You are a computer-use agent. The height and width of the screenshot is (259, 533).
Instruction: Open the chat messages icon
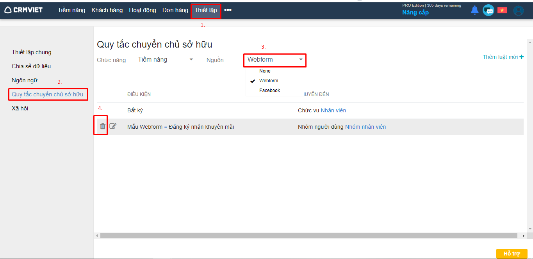coord(488,10)
